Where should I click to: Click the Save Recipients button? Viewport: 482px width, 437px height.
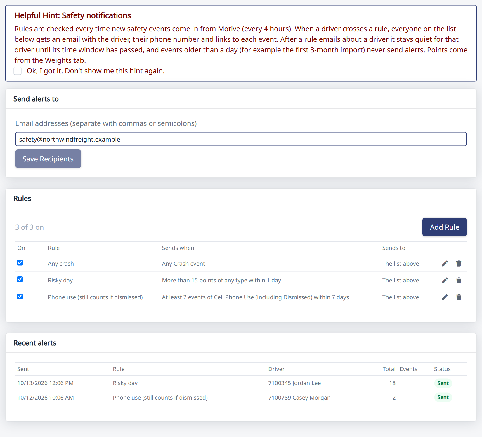click(x=48, y=159)
